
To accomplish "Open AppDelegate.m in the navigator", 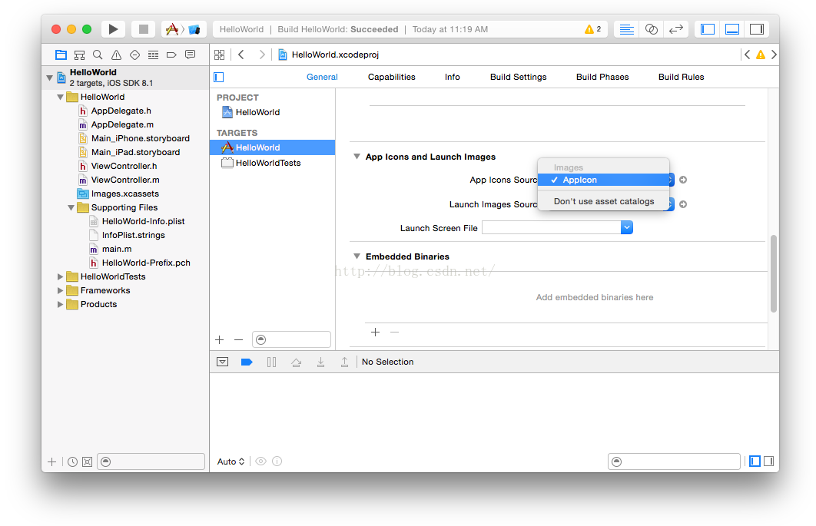I will coord(122,125).
